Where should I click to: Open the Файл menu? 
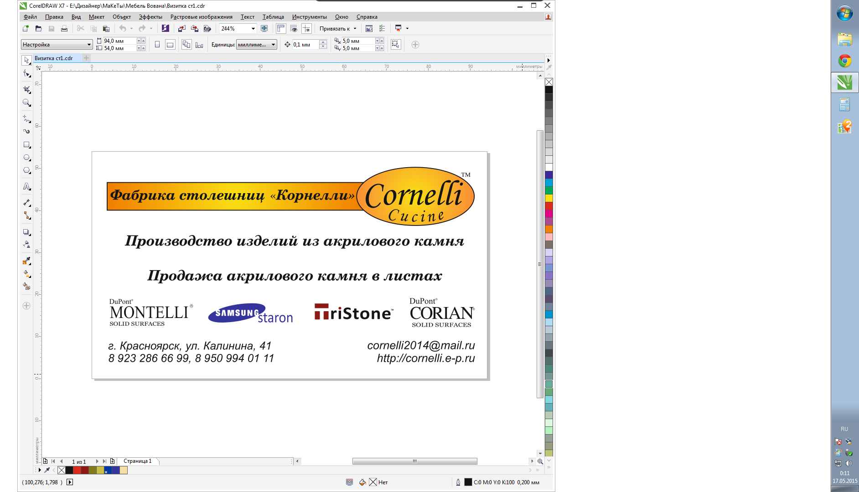tap(30, 17)
